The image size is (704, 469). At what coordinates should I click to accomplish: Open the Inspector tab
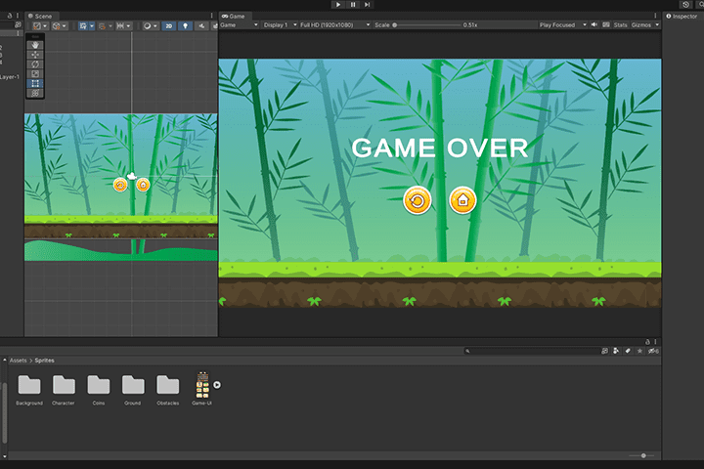click(x=682, y=17)
